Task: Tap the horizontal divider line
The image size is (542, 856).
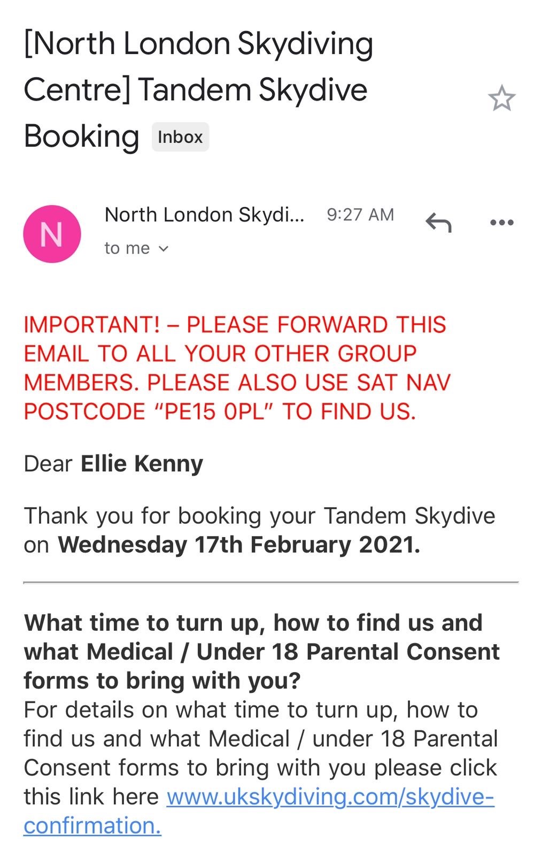Action: [x=270, y=582]
